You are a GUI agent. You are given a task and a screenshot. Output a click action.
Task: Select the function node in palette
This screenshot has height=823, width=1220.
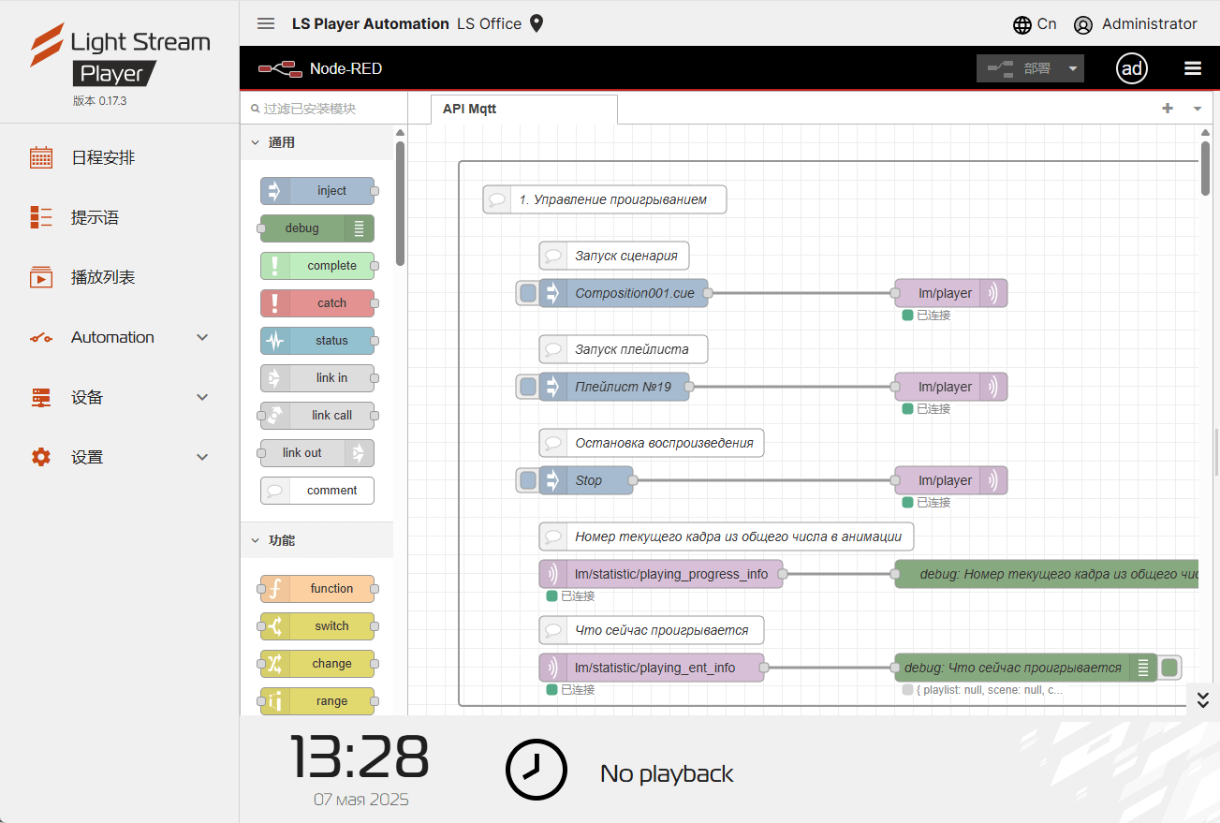[x=317, y=589]
